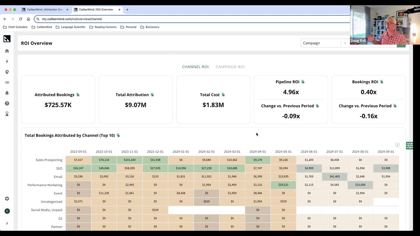
Task: Click the CaliberMind logo at sidebar top
Action: coord(7,39)
